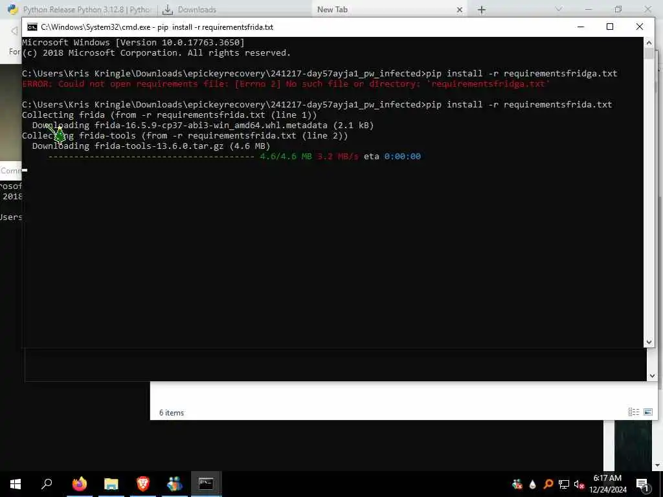663x497 pixels.
Task: Minimize the cmd.exe window
Action: pyautogui.click(x=581, y=27)
